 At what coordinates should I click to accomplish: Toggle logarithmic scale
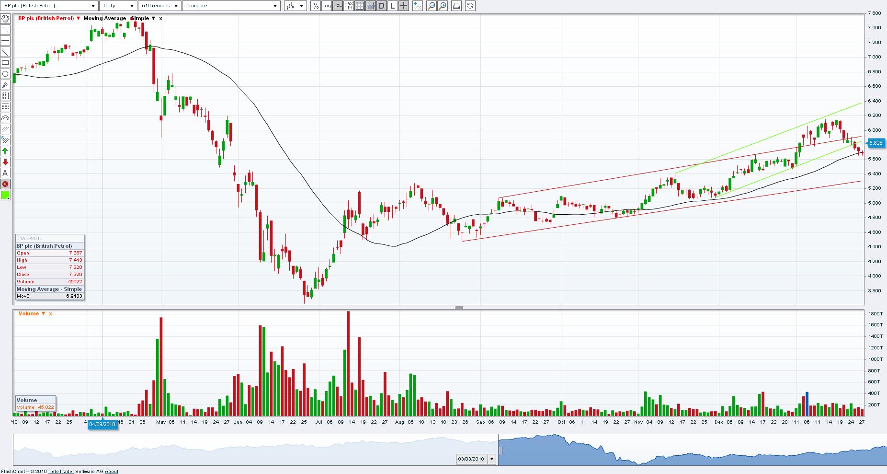tap(326, 6)
